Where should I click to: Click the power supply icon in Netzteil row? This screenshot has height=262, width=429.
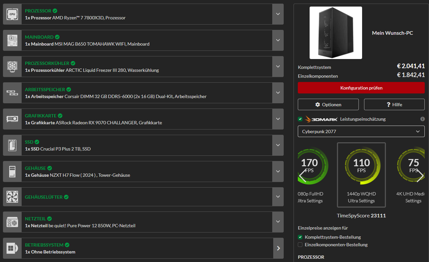click(x=12, y=222)
